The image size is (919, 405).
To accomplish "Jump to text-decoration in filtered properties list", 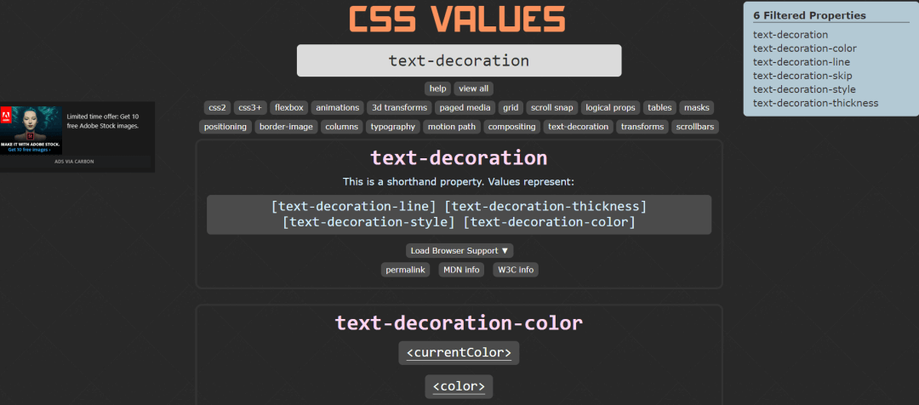I will pos(790,35).
